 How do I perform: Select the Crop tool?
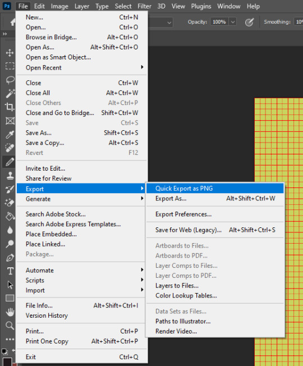coord(10,107)
